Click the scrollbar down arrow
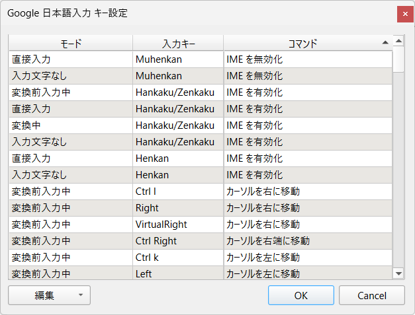The width and height of the screenshot is (415, 315). (x=398, y=273)
